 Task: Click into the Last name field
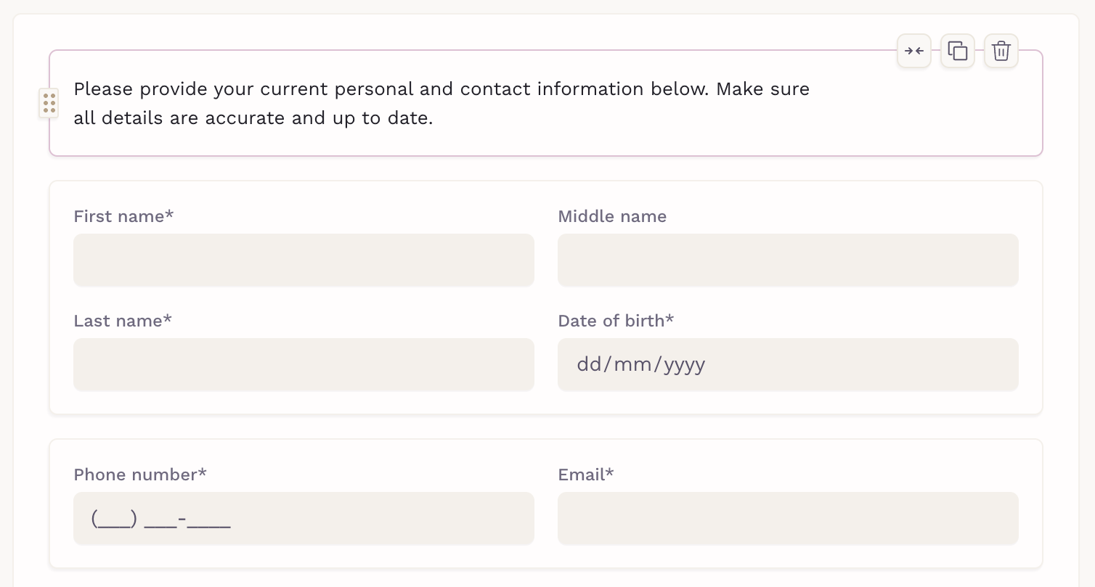(304, 364)
